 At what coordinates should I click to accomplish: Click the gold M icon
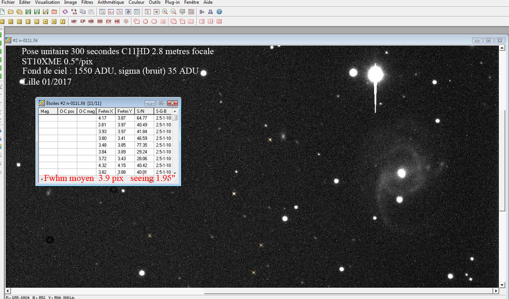coord(37,21)
